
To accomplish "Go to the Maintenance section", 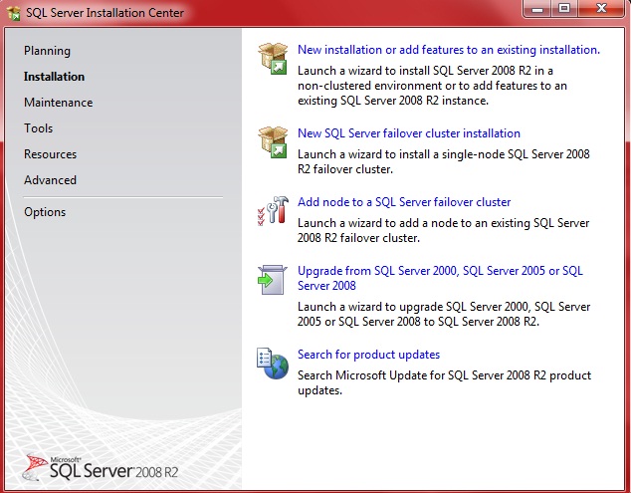I will (59, 103).
